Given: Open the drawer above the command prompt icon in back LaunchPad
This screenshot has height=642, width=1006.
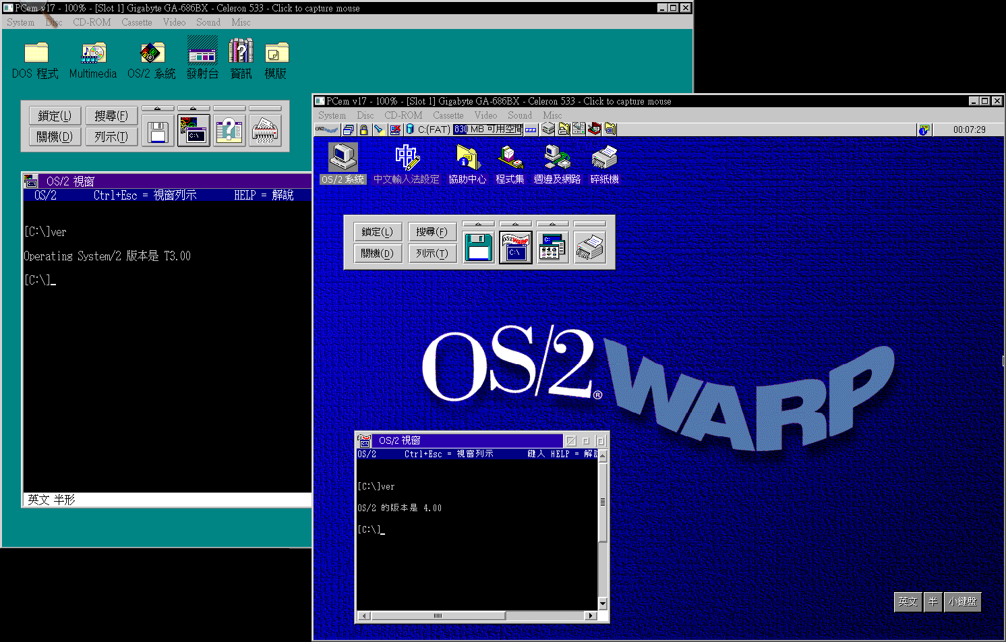Looking at the screenshot, I should [x=194, y=108].
